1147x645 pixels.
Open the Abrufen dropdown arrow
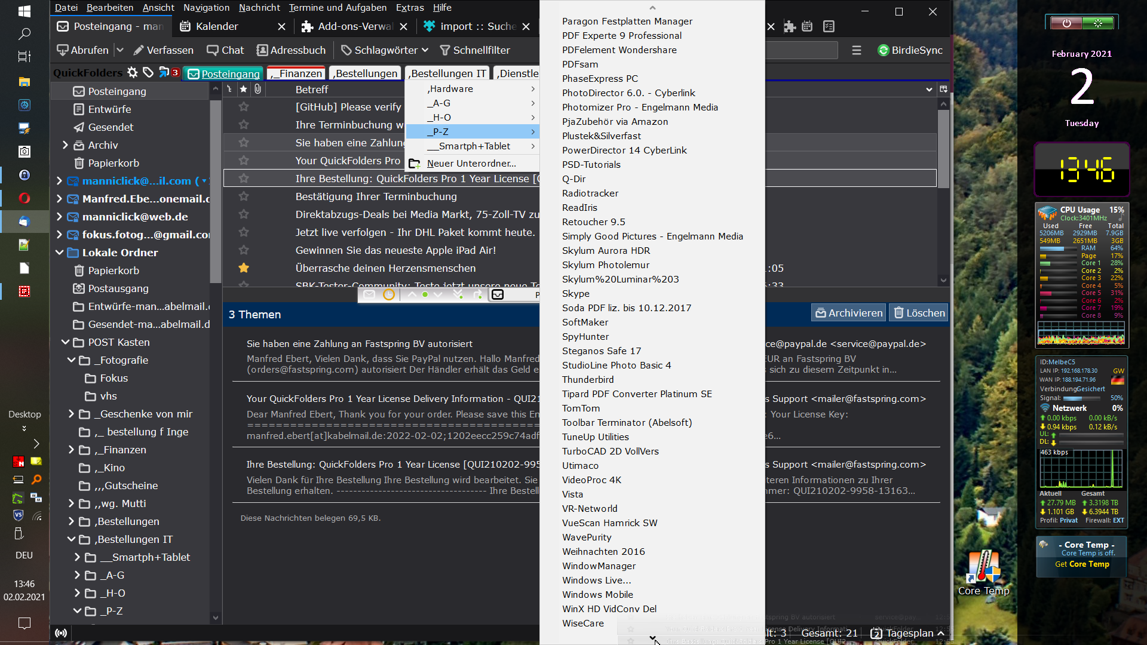[x=119, y=50]
